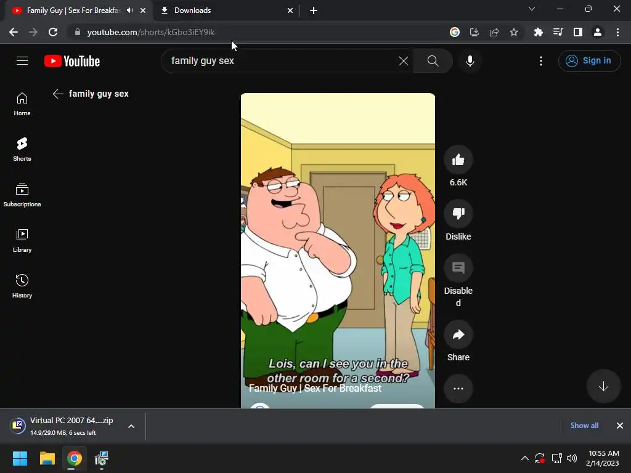Go to next short with down arrow
The width and height of the screenshot is (631, 473).
(x=603, y=387)
